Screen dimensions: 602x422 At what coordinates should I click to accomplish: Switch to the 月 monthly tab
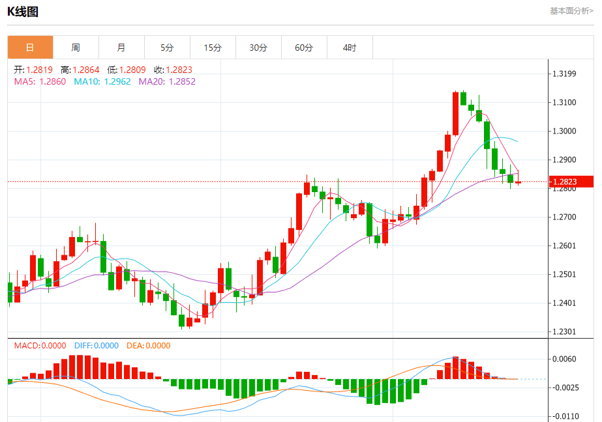point(121,48)
